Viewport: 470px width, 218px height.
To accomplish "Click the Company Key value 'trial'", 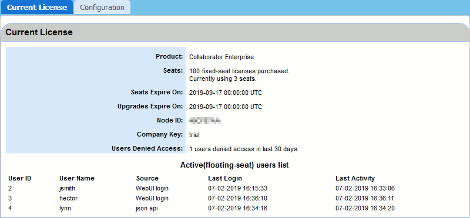I will pos(194,135).
